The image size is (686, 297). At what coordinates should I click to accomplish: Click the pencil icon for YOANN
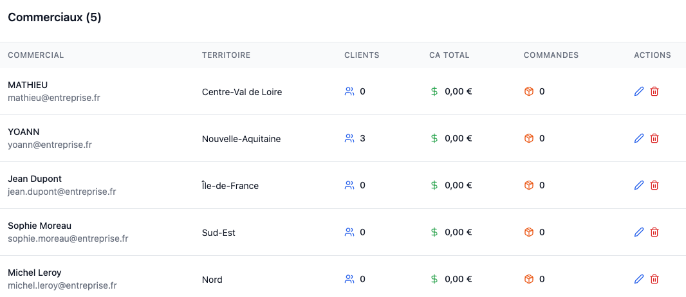[639, 138]
